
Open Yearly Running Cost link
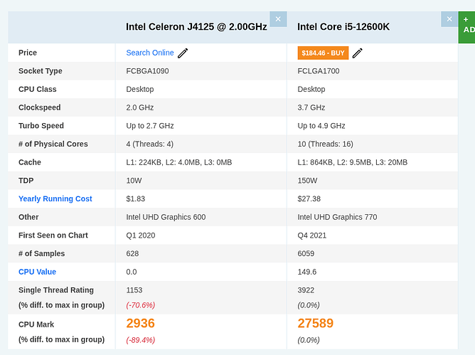click(x=55, y=199)
